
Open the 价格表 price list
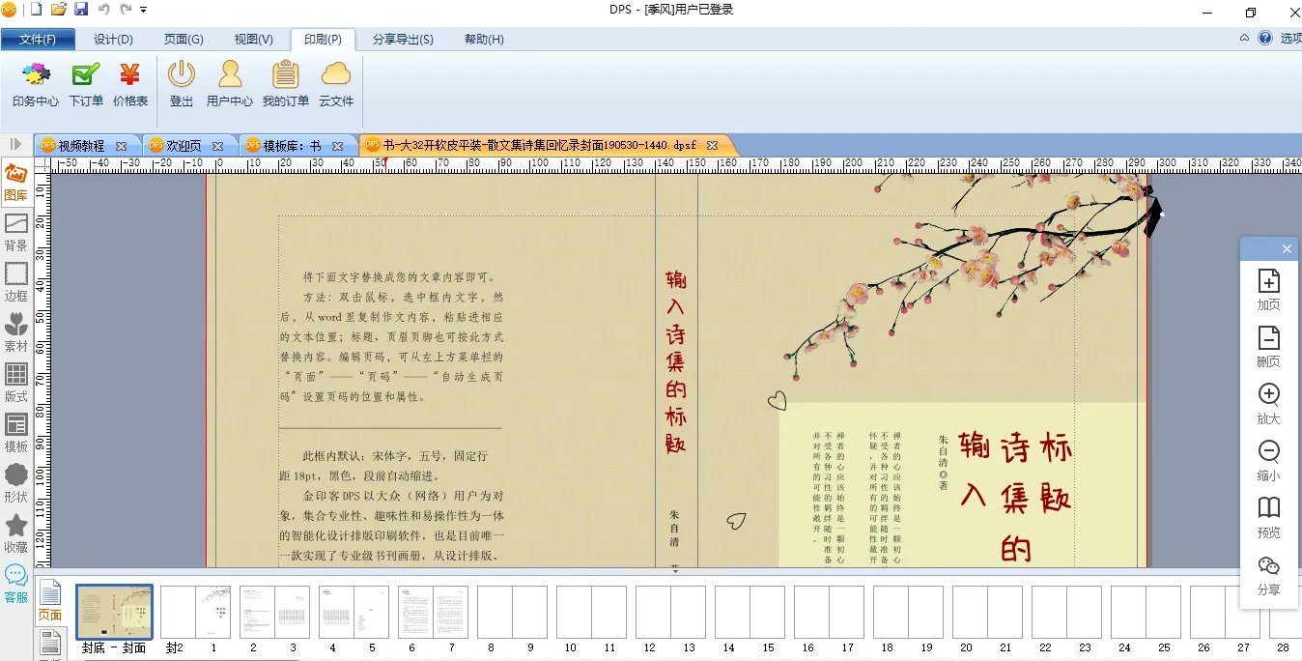click(130, 83)
